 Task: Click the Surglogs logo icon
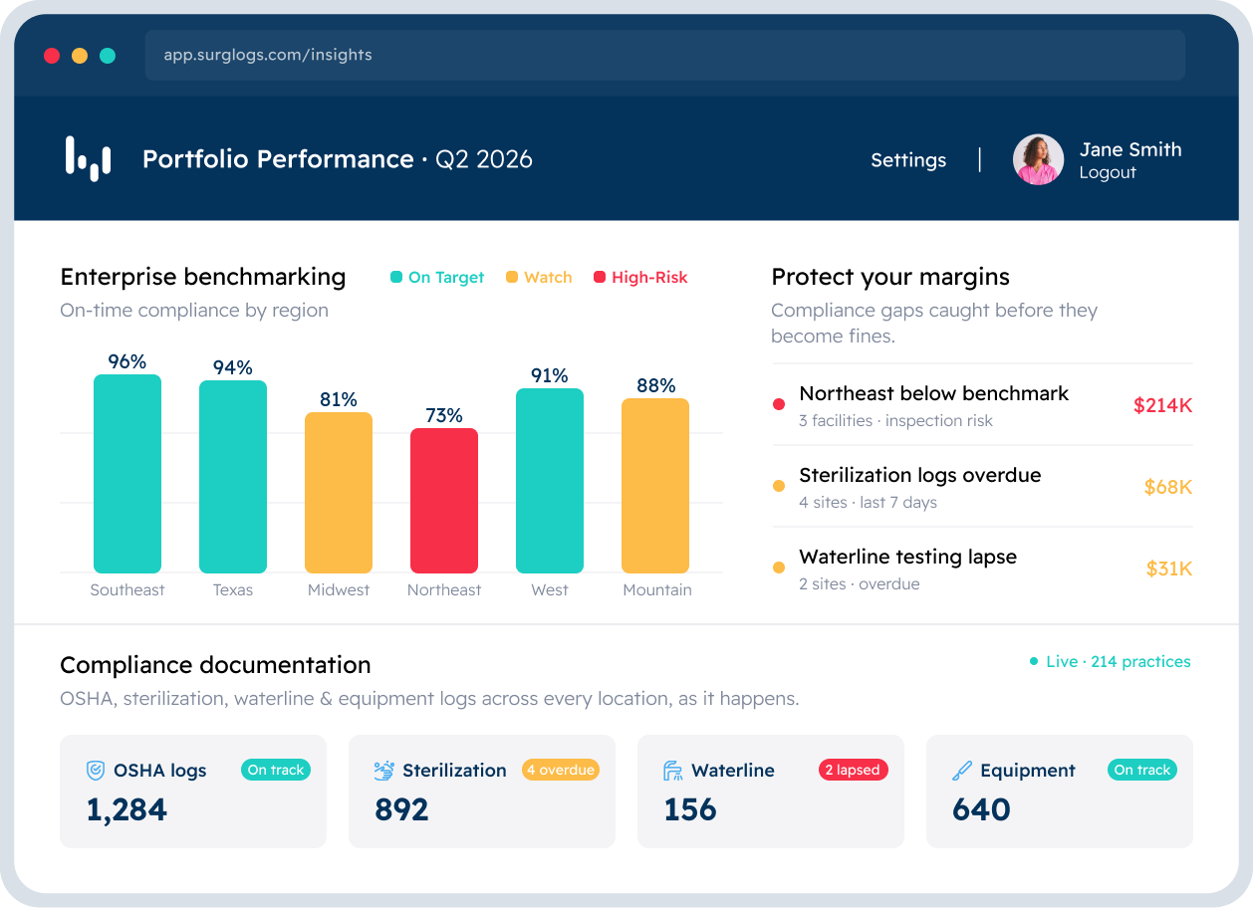(x=88, y=159)
